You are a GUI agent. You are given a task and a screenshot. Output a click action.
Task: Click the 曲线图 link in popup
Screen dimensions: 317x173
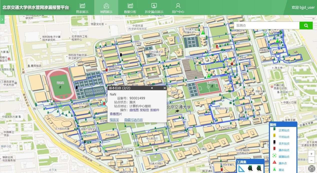[134, 110]
